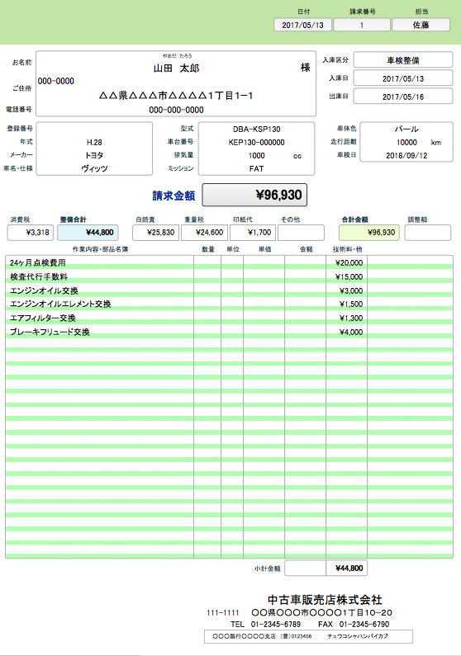Click the TEL number 01-2345-6789
Screen dimensions: 461x656
[x=275, y=624]
